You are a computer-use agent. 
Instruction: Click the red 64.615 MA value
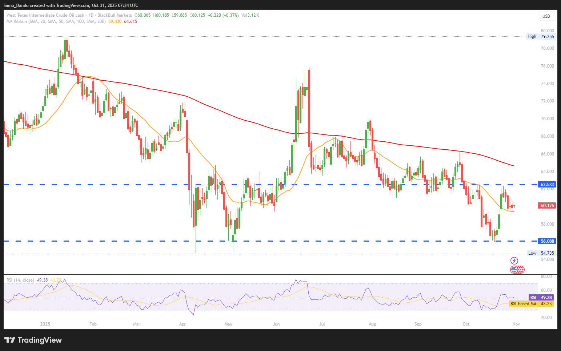131,21
